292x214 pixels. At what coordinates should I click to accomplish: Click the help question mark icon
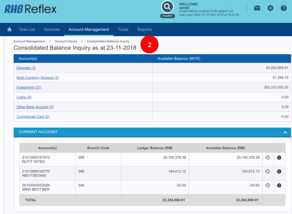[284, 8]
